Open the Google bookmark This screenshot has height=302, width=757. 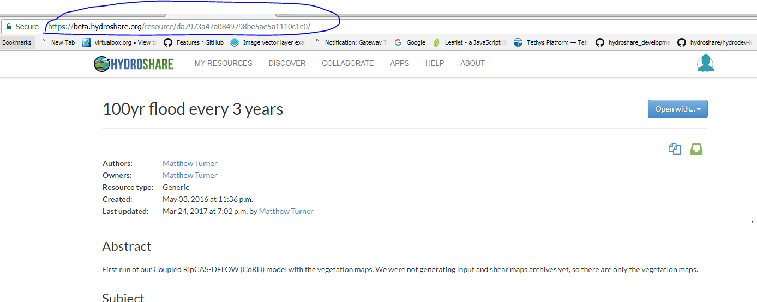(410, 42)
